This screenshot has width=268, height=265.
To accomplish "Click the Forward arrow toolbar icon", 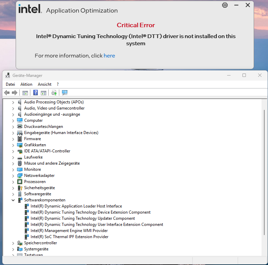I will pos(15,93).
